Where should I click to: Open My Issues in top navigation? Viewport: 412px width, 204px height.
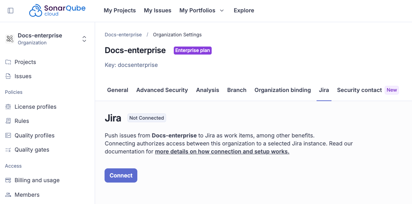[x=158, y=11]
